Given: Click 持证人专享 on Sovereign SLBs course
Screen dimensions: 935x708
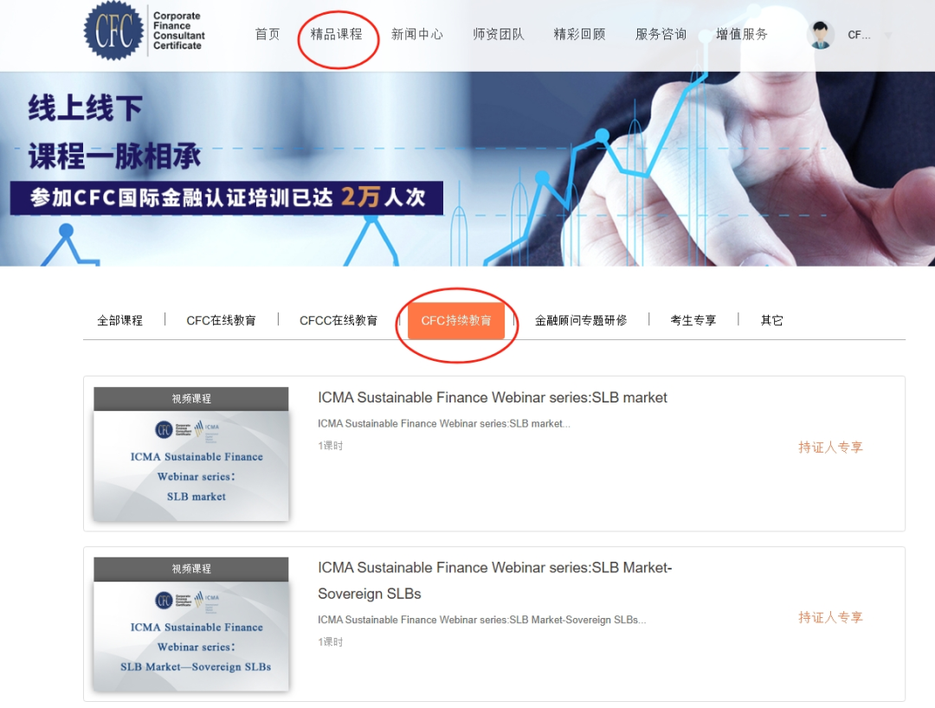Looking at the screenshot, I should pyautogui.click(x=830, y=617).
